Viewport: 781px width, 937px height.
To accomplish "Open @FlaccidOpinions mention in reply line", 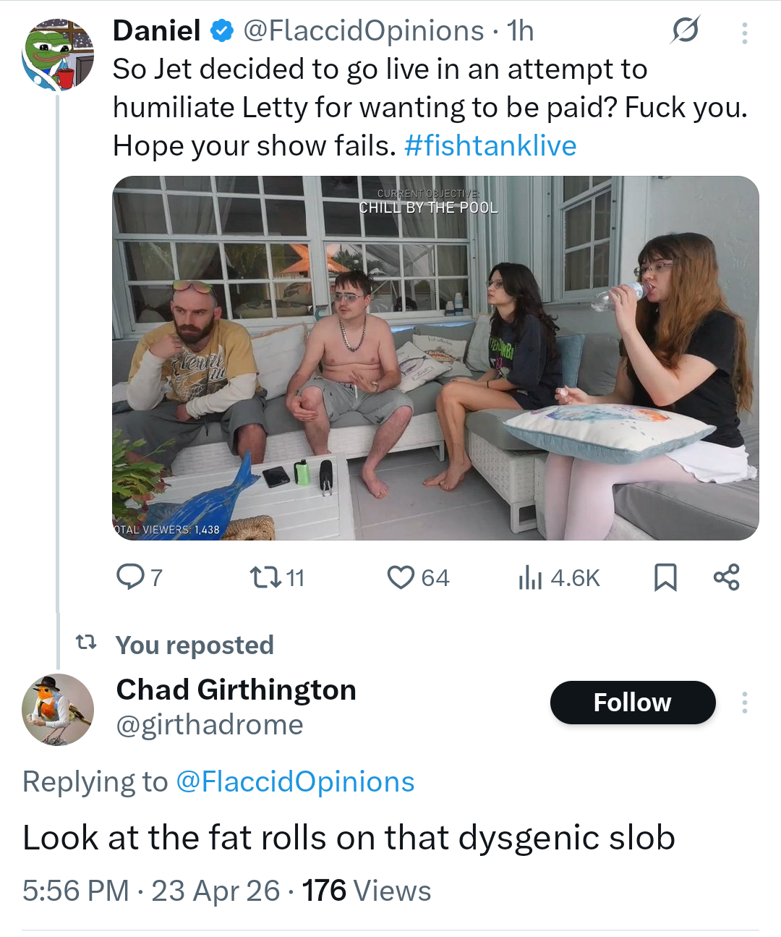I will [295, 782].
